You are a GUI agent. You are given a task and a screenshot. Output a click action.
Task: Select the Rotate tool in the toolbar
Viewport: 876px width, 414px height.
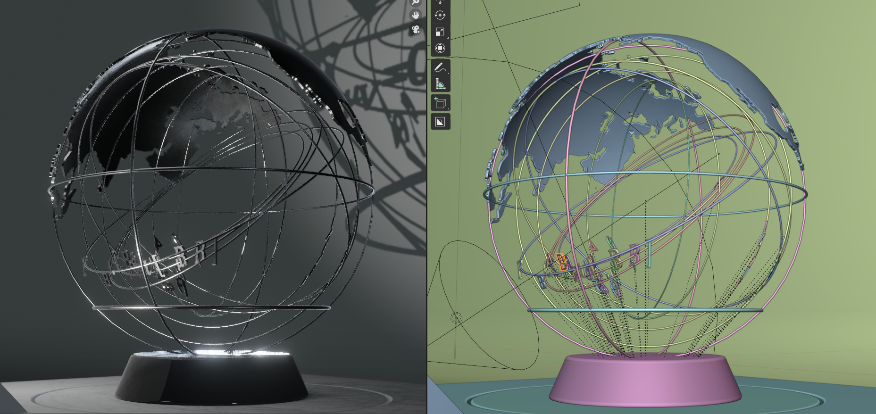[440, 15]
